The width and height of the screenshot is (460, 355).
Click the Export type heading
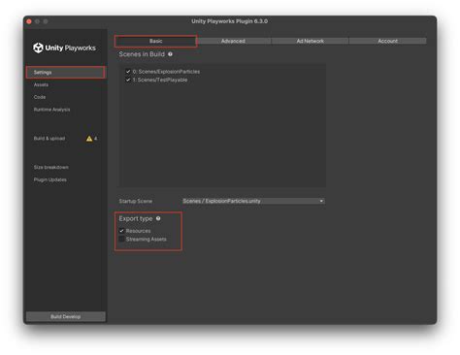tap(136, 218)
